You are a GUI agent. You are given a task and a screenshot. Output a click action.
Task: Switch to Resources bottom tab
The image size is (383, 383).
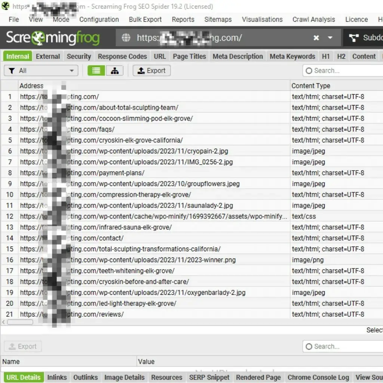pos(166,377)
